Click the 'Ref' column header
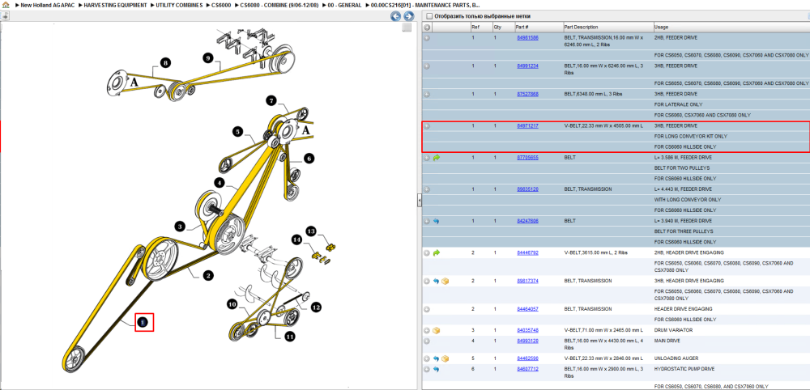 (x=480, y=27)
